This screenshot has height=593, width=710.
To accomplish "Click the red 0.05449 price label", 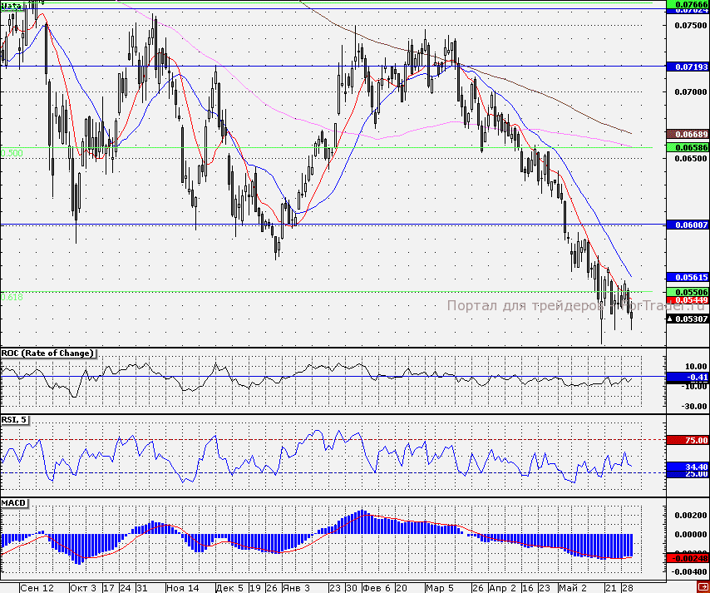I will point(688,300).
